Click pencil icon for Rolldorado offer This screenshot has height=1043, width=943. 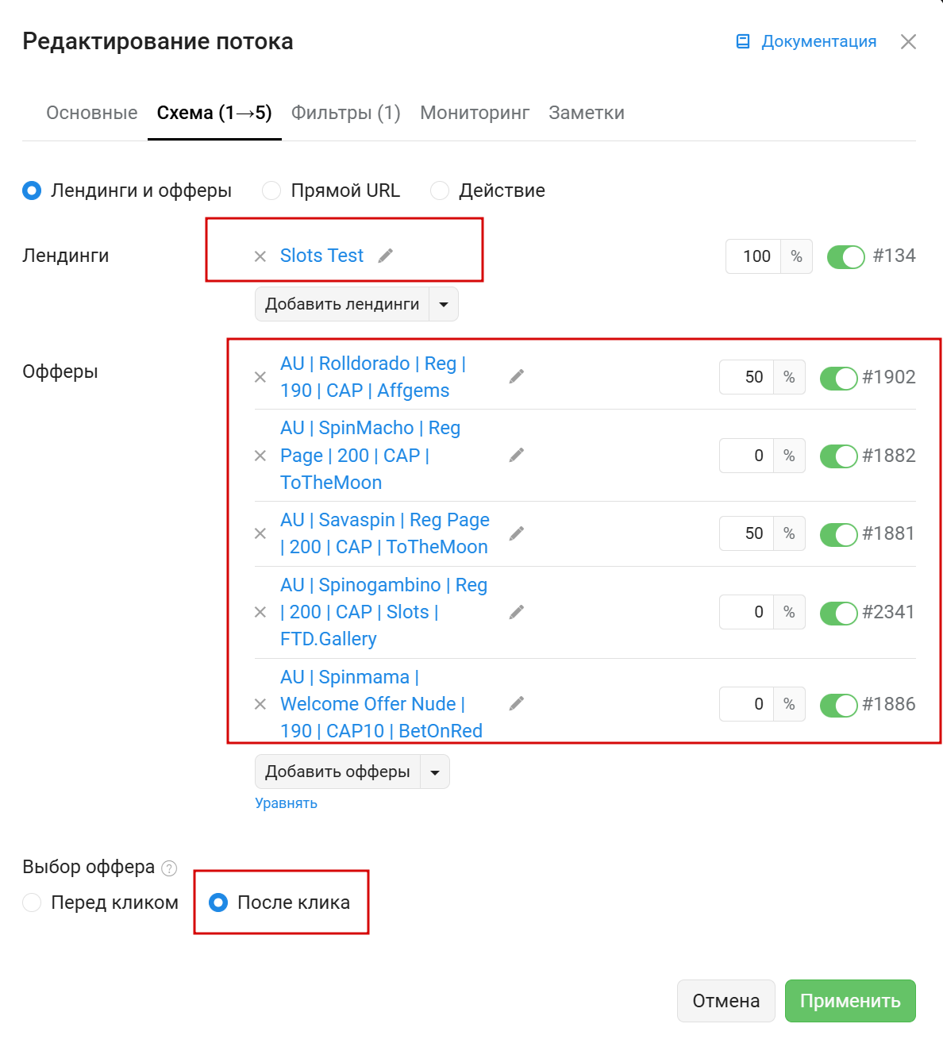[517, 376]
